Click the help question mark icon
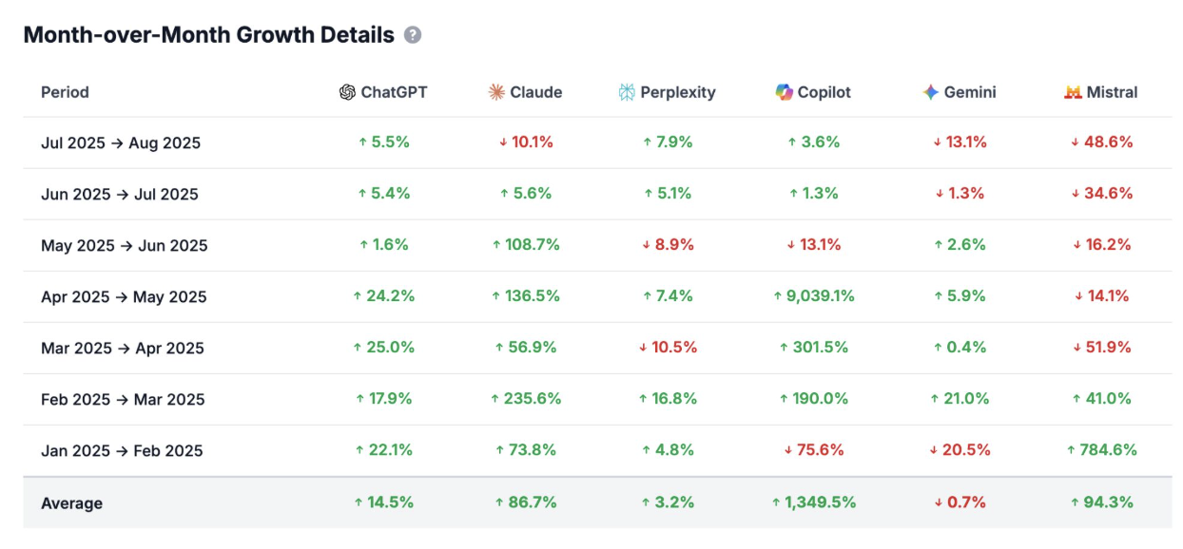The height and width of the screenshot is (549, 1183). click(413, 35)
